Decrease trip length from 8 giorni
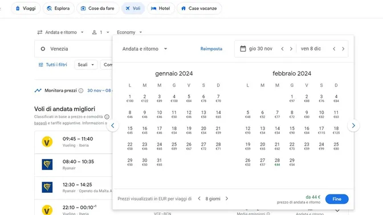The image size is (383, 215). (x=199, y=199)
